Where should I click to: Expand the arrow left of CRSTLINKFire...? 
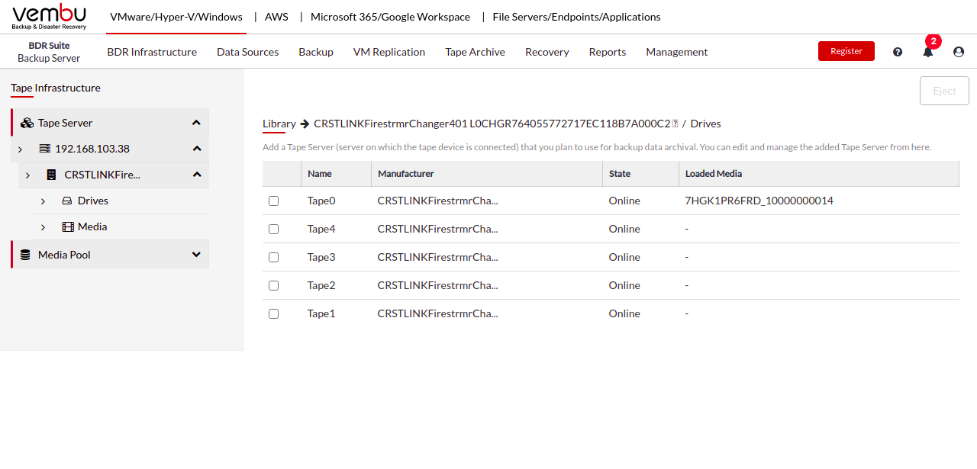point(27,175)
